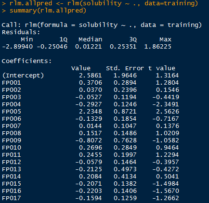
Task: Select FP001 coefficient value 0.3706
Action: click(x=91, y=83)
